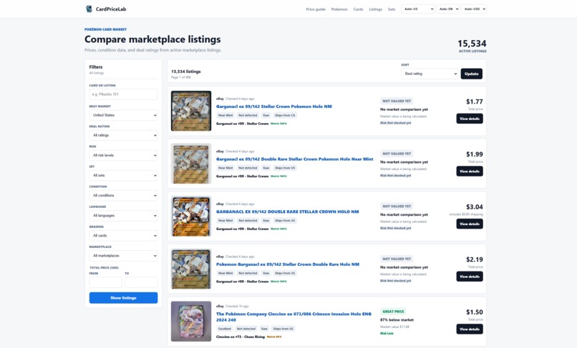Open the $2.19 Garganacl listing thumbnail
This screenshot has height=348, width=577.
click(191, 269)
